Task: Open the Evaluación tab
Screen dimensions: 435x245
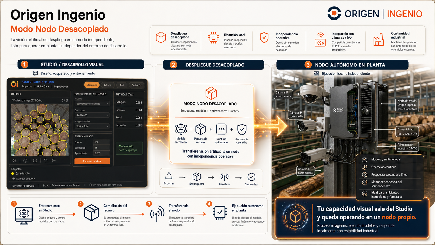Action: 136,85
